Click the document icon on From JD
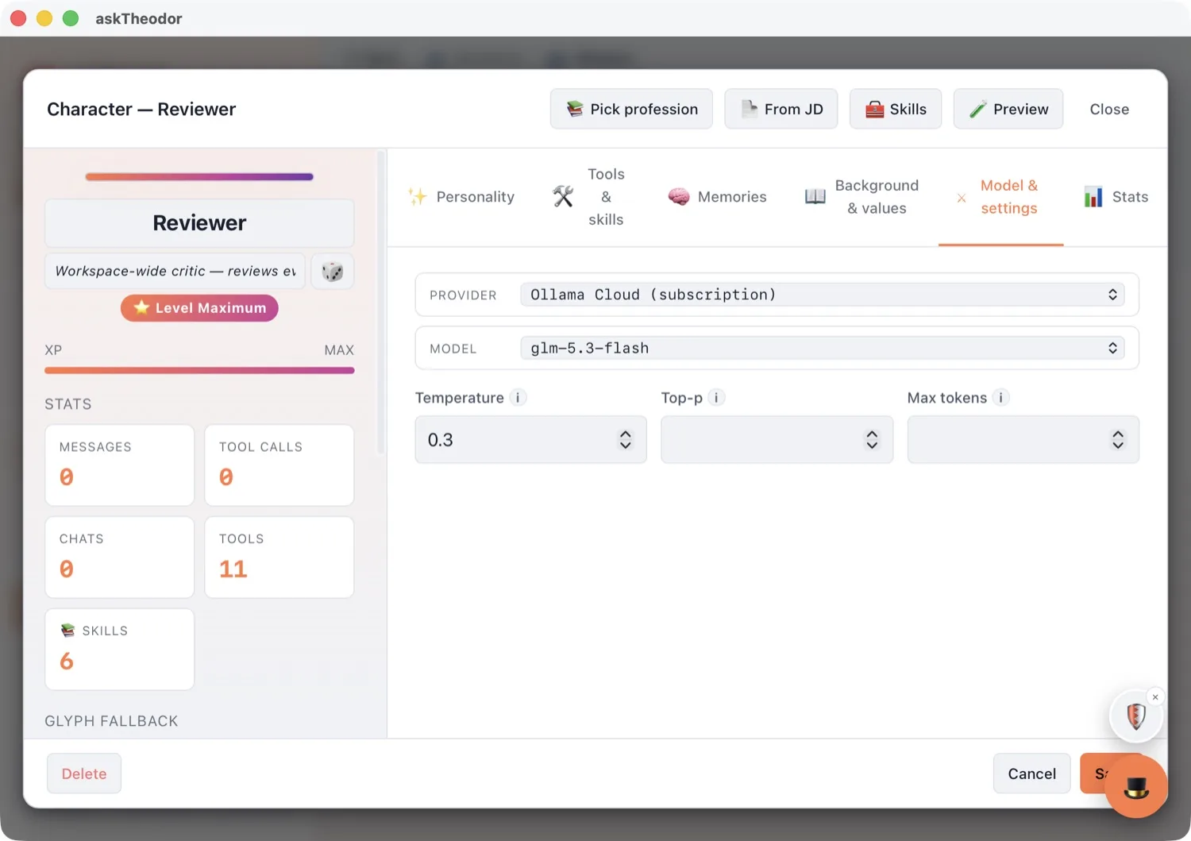1191x841 pixels. click(x=749, y=109)
